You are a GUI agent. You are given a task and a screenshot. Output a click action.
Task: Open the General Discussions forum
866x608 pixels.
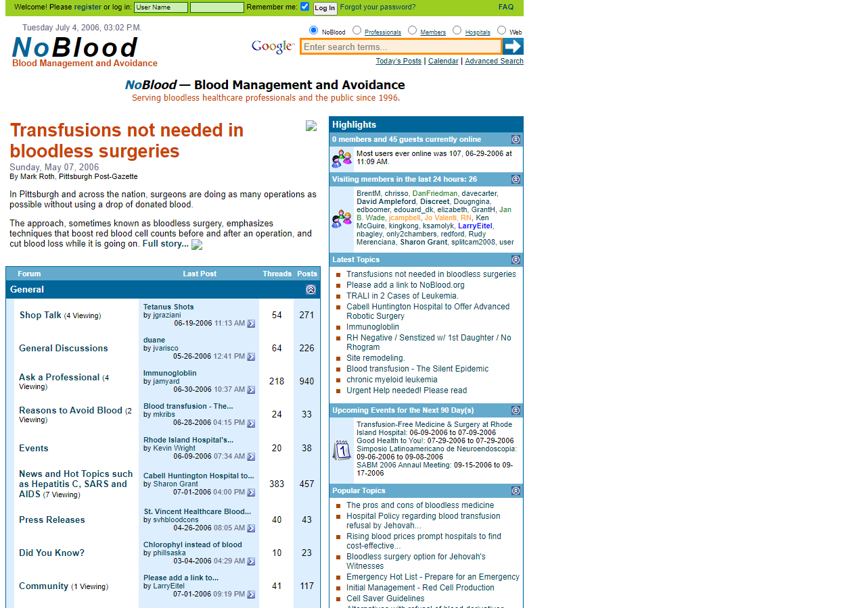pos(64,349)
